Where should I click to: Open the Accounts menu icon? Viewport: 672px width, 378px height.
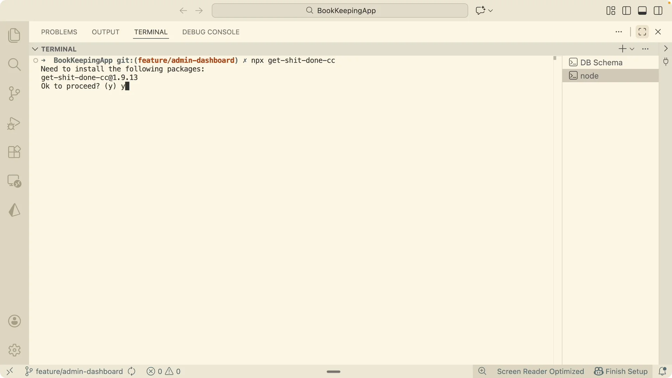14,321
